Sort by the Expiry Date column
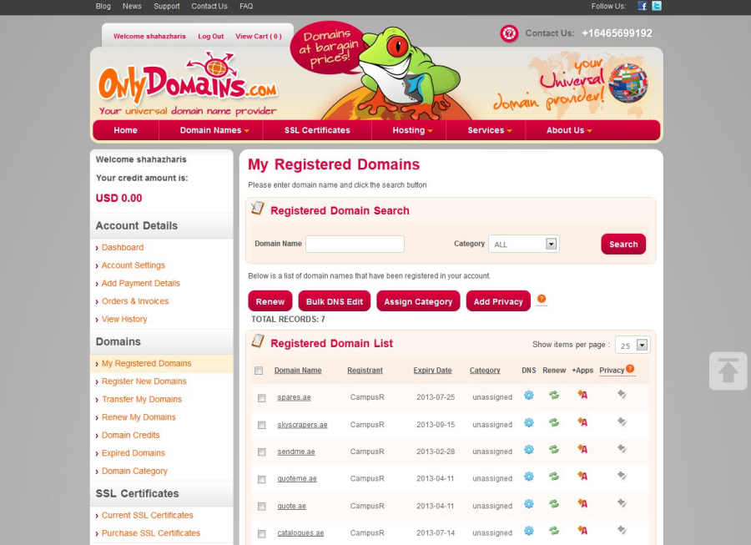The width and height of the screenshot is (751, 545). 432,371
